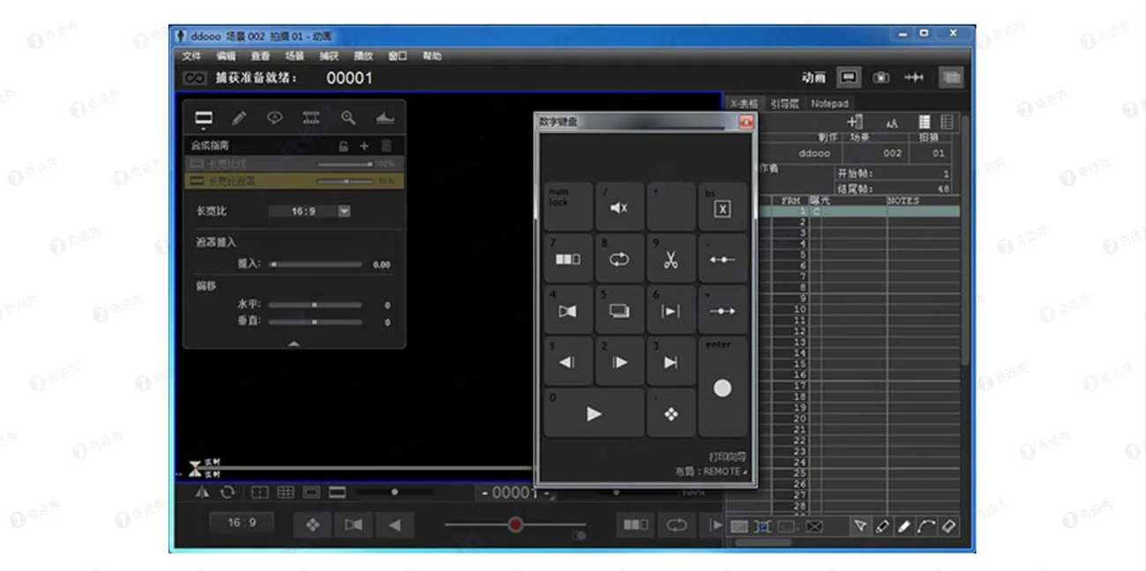This screenshot has width=1146, height=571.
Task: Open the magnifier zoom tool
Action: click(347, 117)
